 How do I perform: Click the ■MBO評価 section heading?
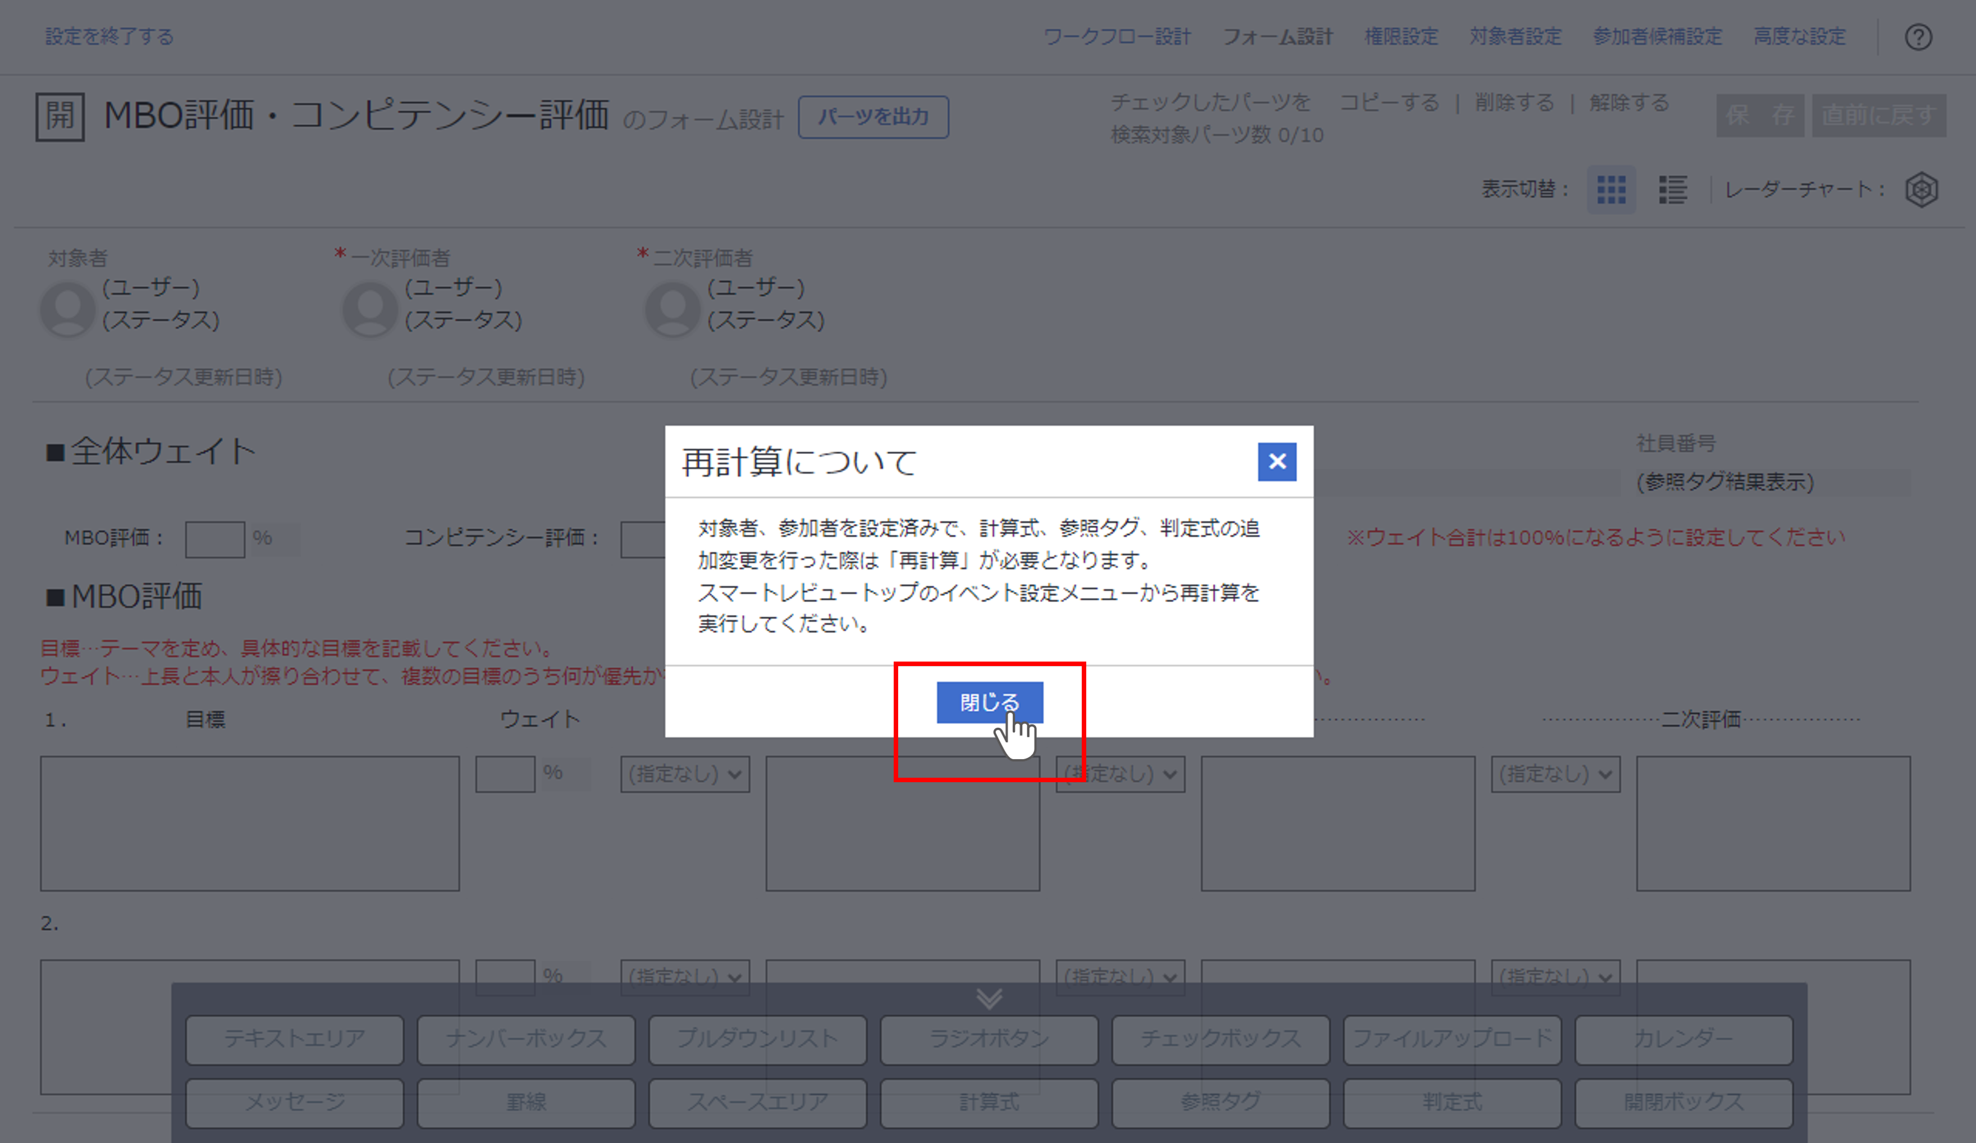tap(124, 596)
